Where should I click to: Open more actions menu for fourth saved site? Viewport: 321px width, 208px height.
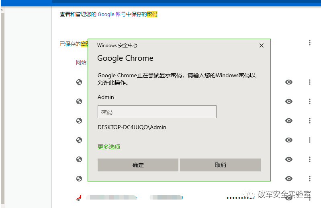pyautogui.click(x=310, y=140)
